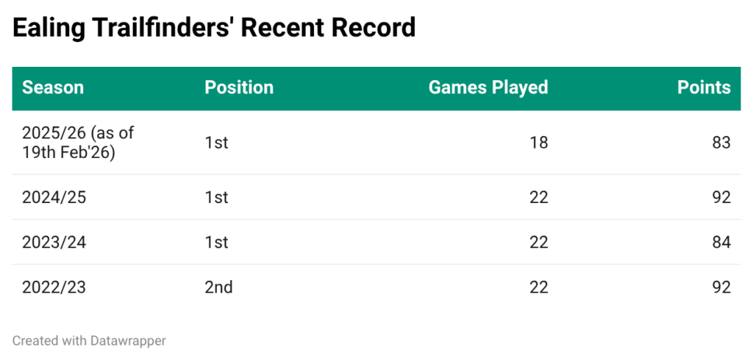Image resolution: width=753 pixels, height=361 pixels.
Task: Click games played value for 2023/24
Action: tap(538, 242)
